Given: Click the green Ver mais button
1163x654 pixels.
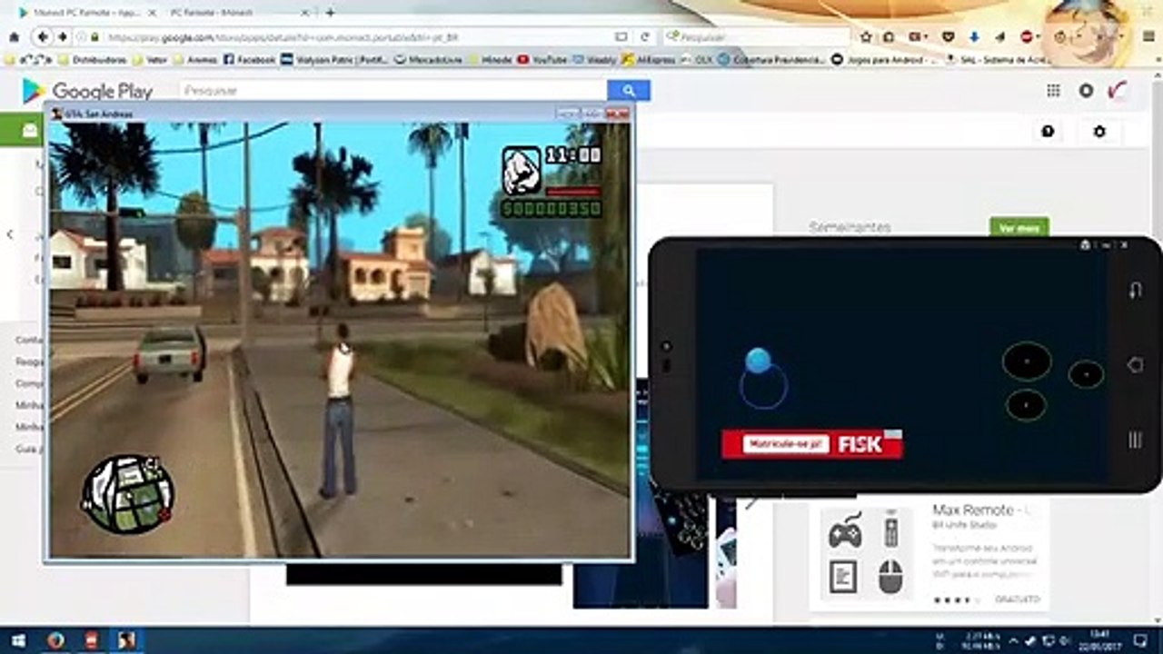Looking at the screenshot, I should 1019,228.
